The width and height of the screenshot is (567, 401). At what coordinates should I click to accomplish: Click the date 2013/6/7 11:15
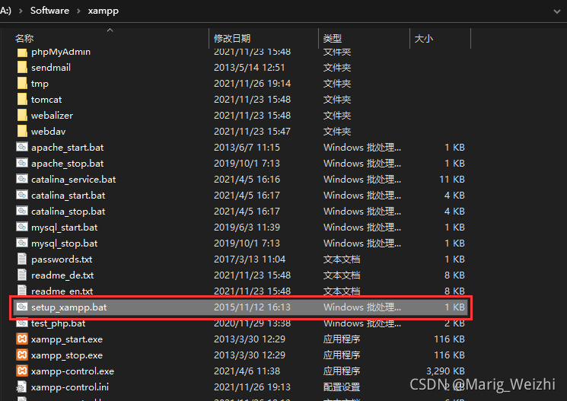coord(247,148)
